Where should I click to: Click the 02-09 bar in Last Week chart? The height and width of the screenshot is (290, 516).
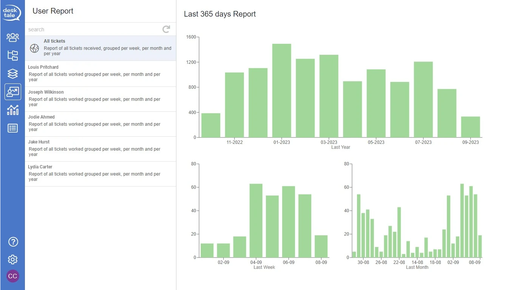[223, 250]
